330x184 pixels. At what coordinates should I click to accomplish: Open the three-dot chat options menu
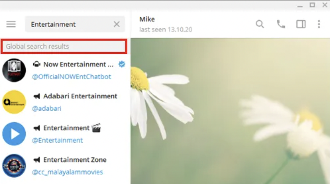click(319, 24)
